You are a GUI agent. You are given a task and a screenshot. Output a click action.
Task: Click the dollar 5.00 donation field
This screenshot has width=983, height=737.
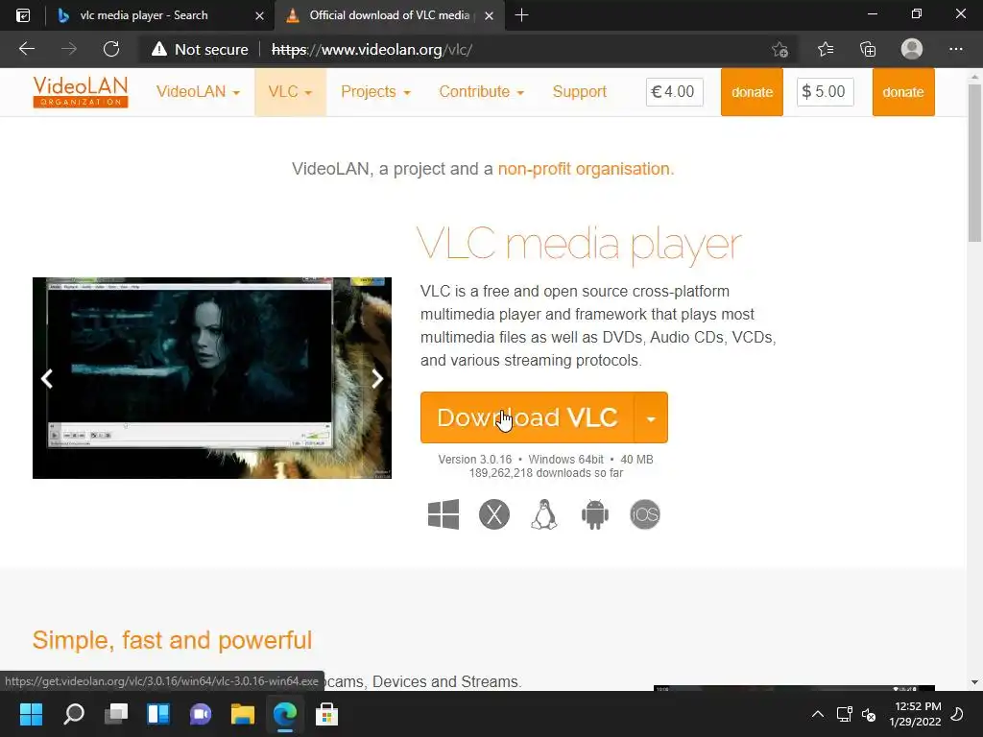click(825, 92)
